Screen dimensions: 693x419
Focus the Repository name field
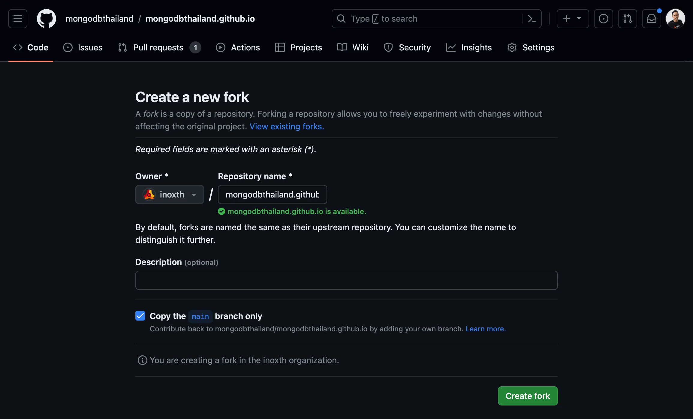pyautogui.click(x=272, y=194)
